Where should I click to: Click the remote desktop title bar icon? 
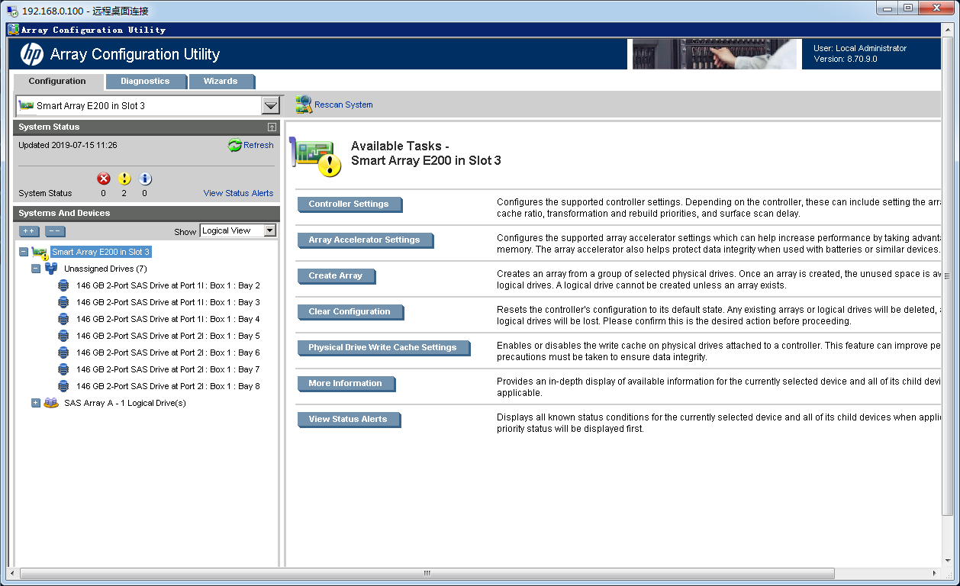(x=12, y=11)
